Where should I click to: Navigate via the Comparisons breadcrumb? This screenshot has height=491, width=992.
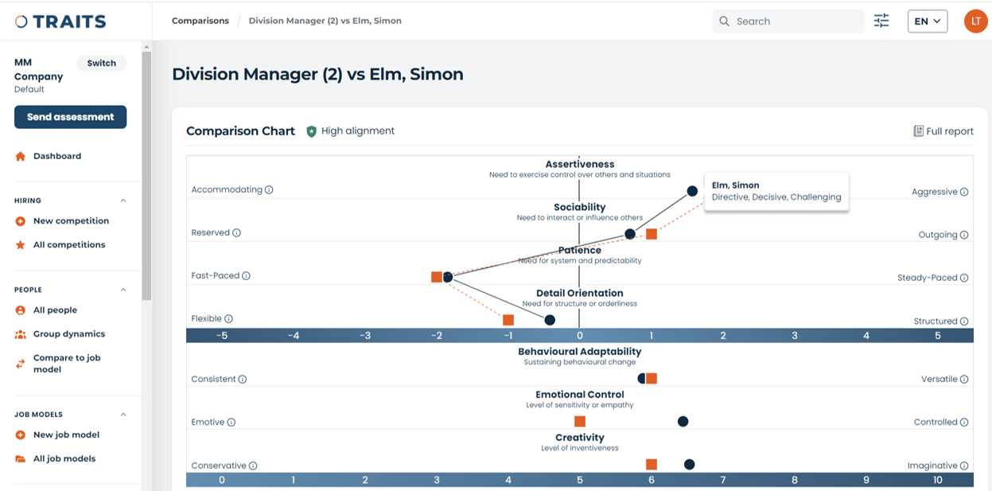click(x=200, y=21)
